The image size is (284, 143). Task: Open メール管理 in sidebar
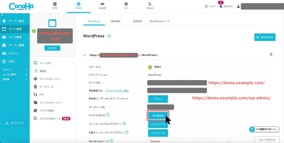click(15, 37)
